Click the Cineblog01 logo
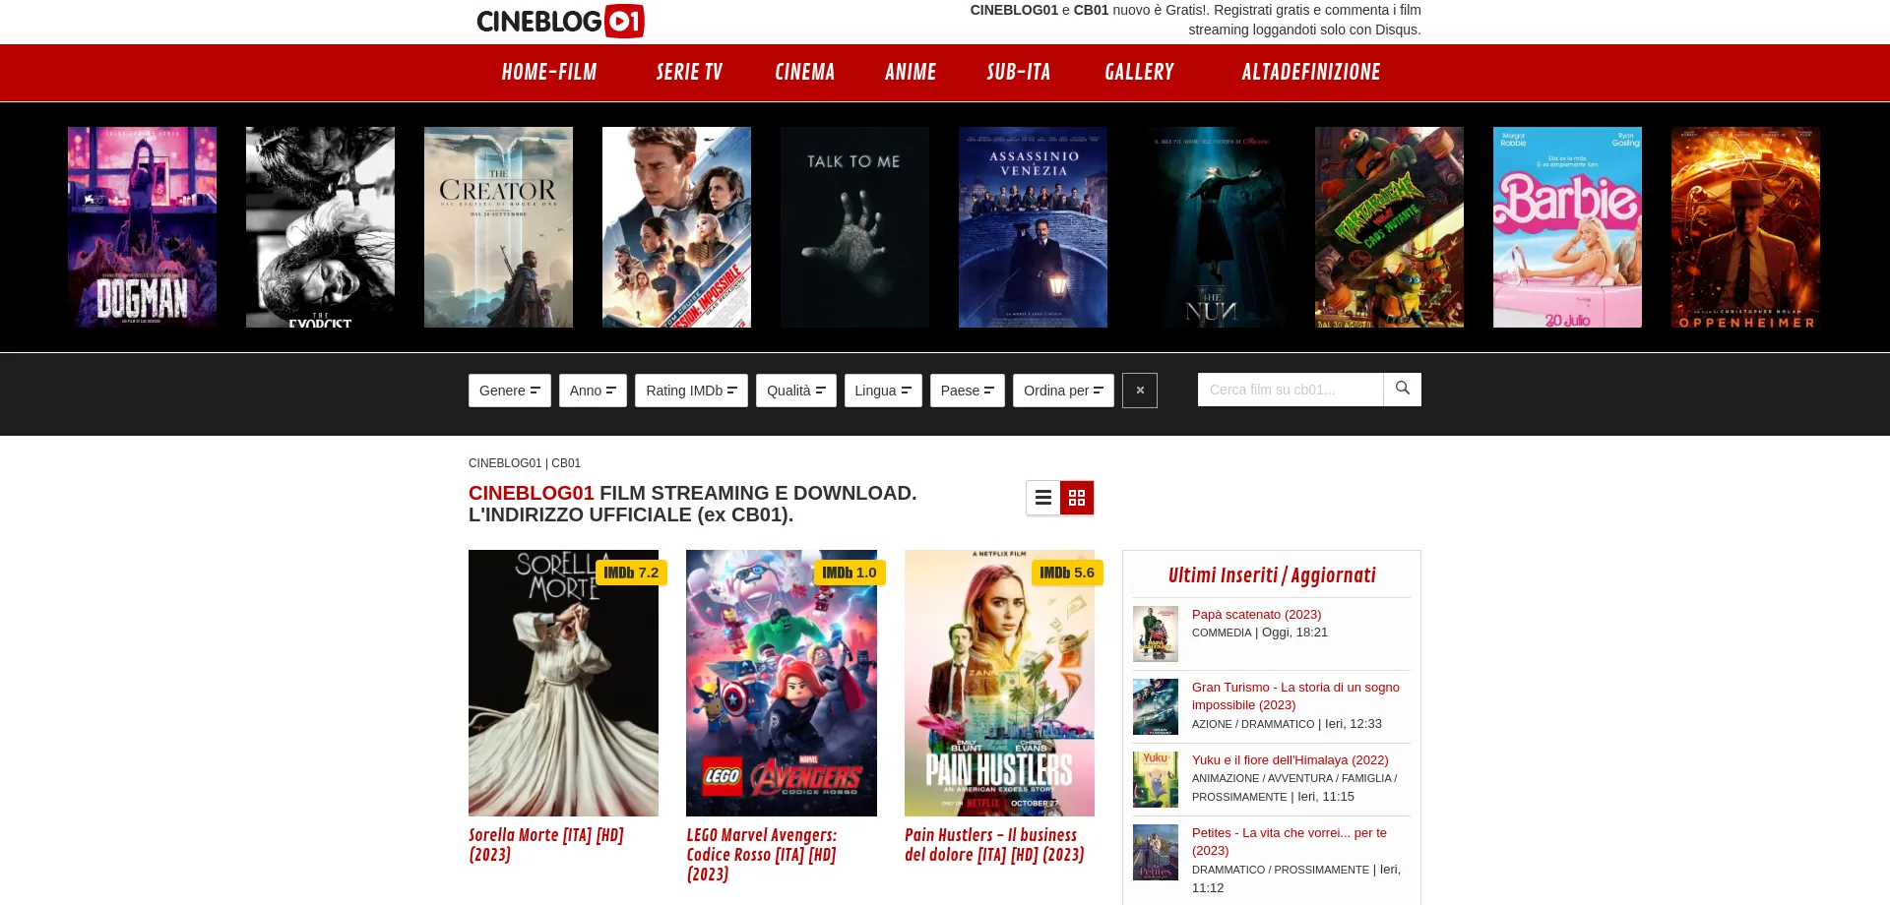 560,22
